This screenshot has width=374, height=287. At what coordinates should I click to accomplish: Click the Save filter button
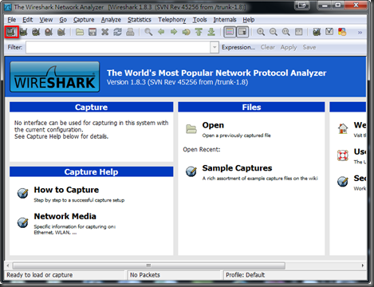pos(309,47)
